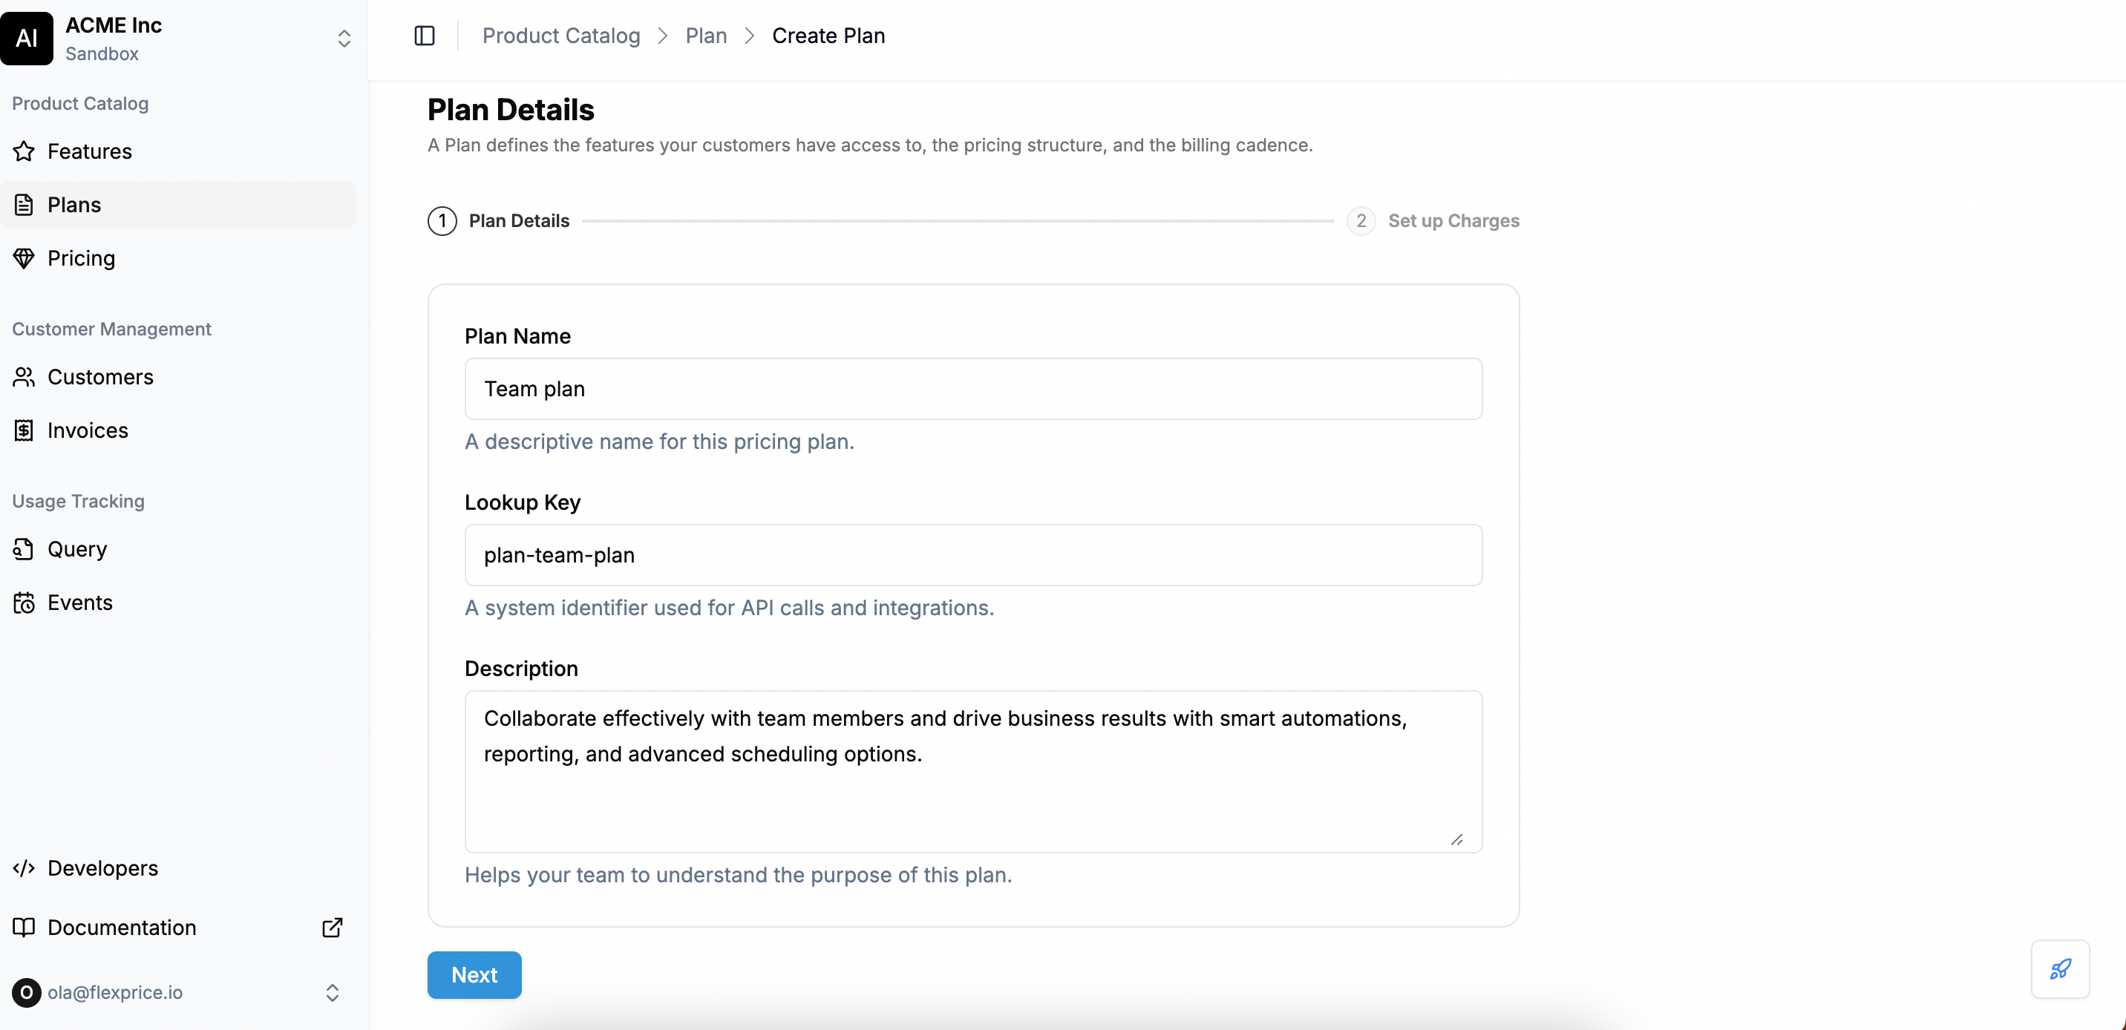The image size is (2126, 1030).
Task: Click into the Plan Name input field
Action: (x=973, y=389)
